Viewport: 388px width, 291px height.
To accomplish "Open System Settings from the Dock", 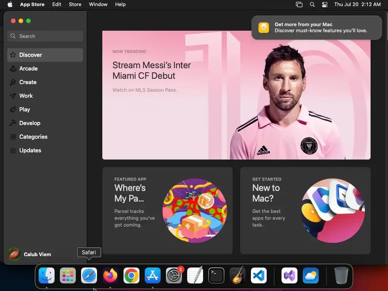I will click(174, 275).
